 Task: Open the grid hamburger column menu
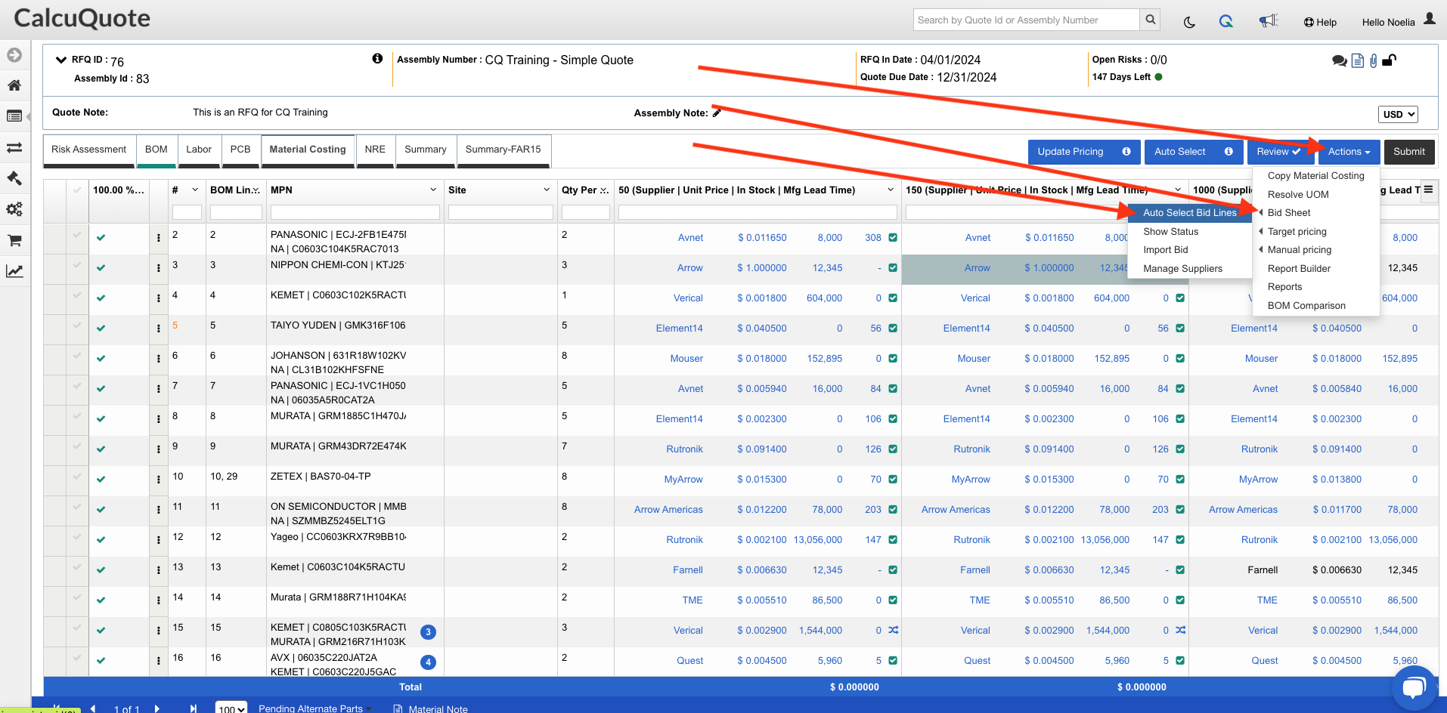(x=1428, y=190)
